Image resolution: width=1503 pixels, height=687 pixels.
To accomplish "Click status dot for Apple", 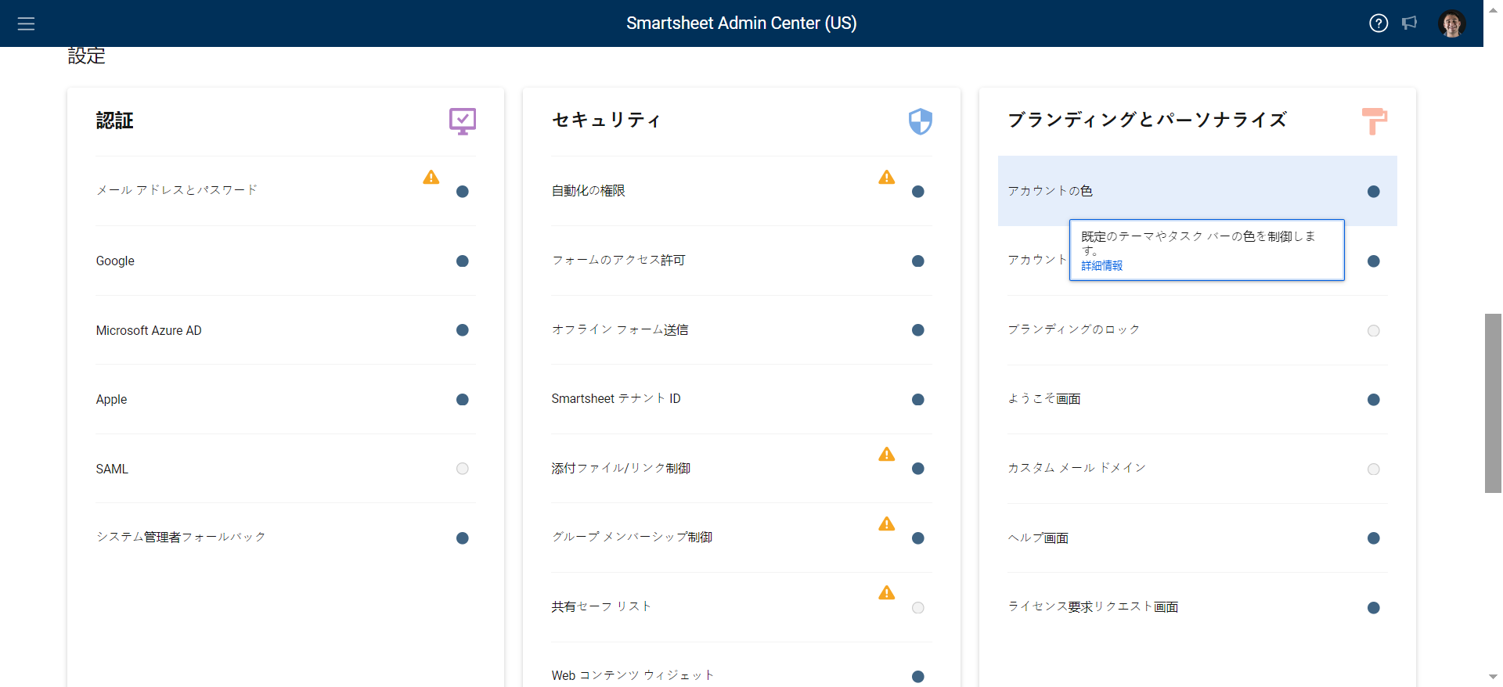I will (x=463, y=400).
